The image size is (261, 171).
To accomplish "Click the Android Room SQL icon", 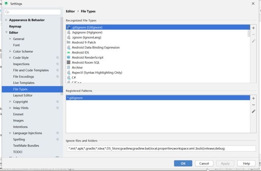I will tap(68, 62).
